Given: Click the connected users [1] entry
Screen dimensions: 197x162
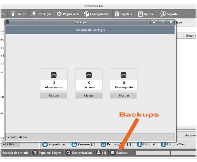Looking at the screenshot, I should [x=101, y=153].
